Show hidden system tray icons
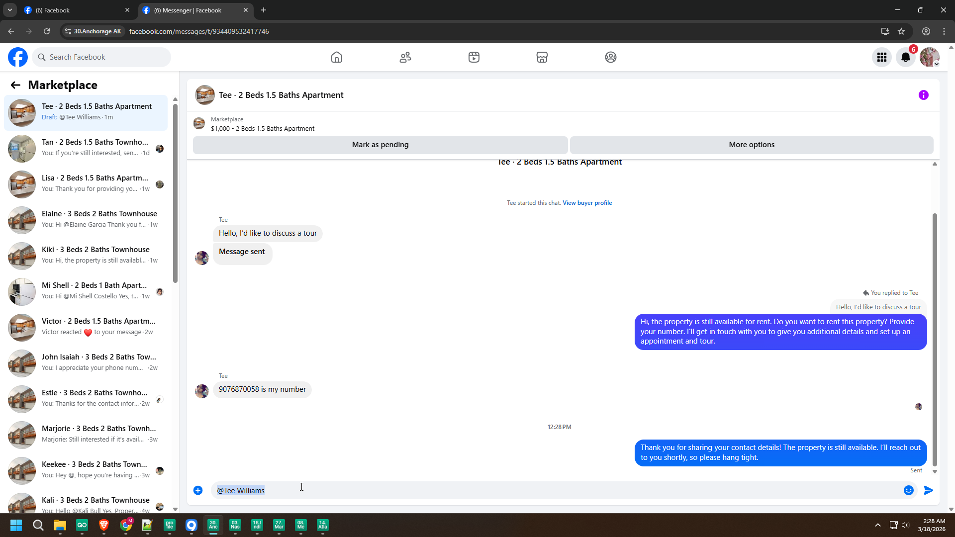The image size is (955, 537). click(x=878, y=525)
